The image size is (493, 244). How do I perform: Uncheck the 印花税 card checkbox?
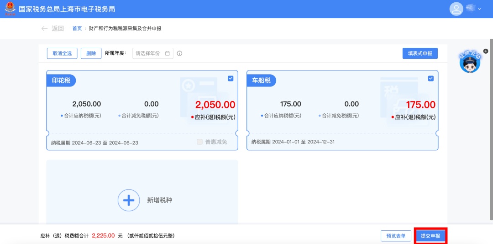click(x=231, y=78)
